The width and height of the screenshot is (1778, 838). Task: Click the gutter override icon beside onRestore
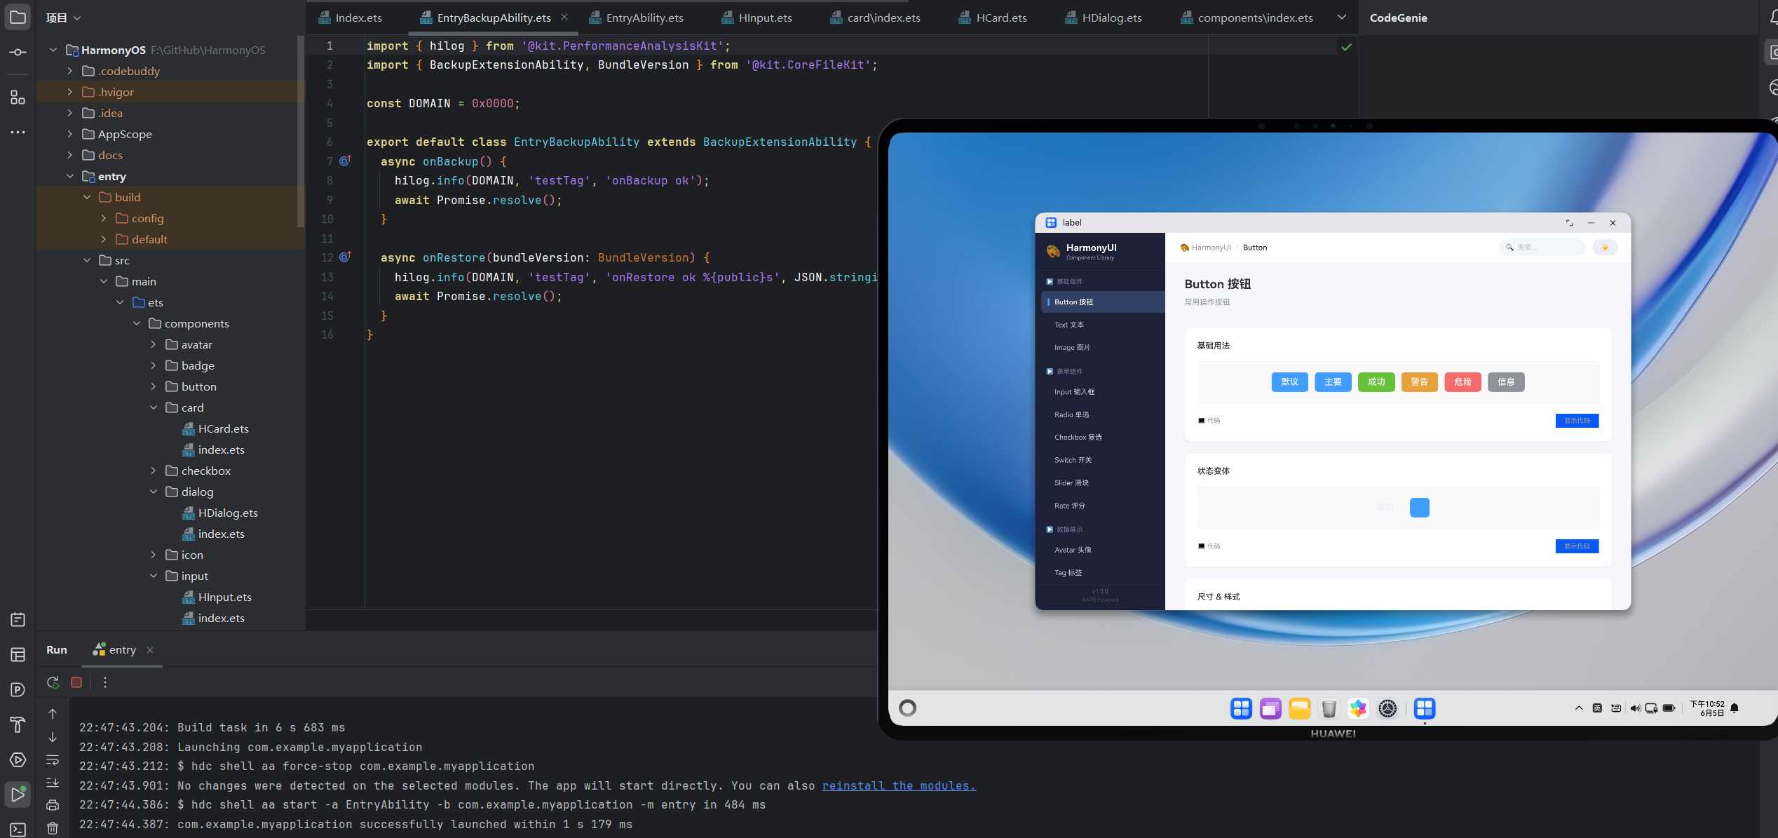(x=345, y=257)
